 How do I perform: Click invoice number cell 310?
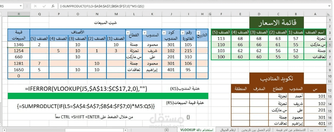[188, 57]
